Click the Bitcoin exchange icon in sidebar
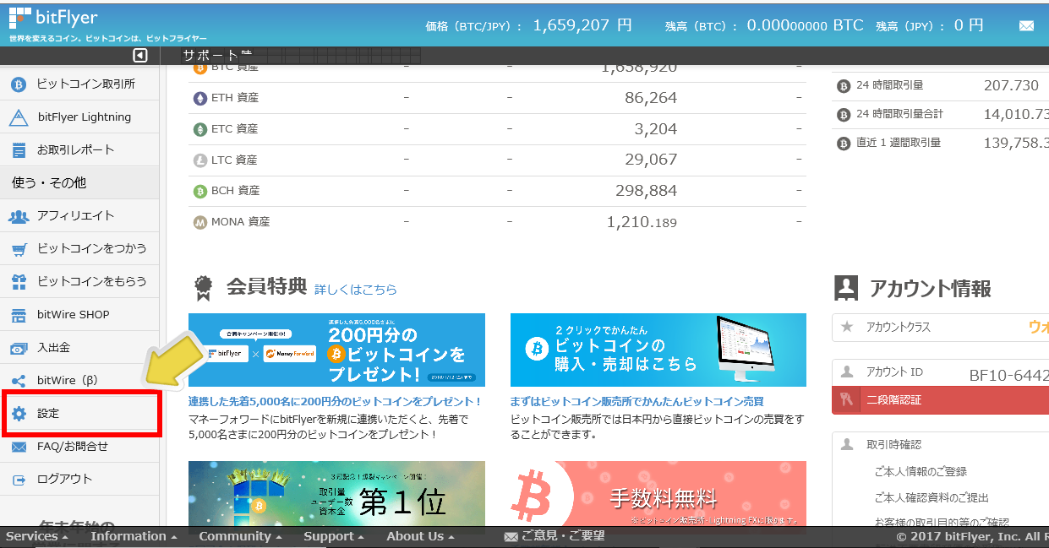 [x=19, y=84]
